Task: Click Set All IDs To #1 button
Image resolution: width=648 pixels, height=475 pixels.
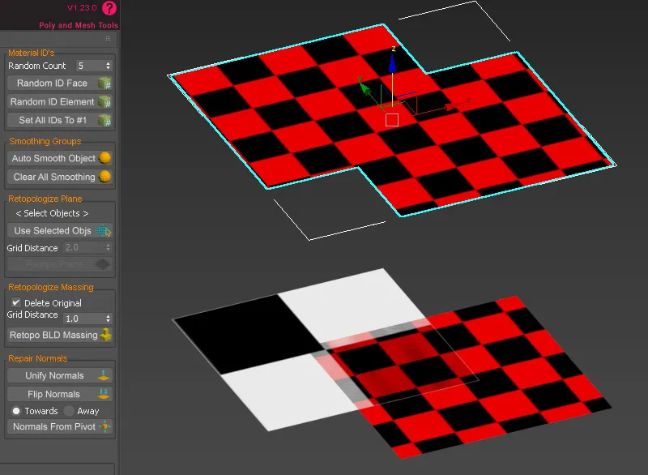Action: coord(60,120)
